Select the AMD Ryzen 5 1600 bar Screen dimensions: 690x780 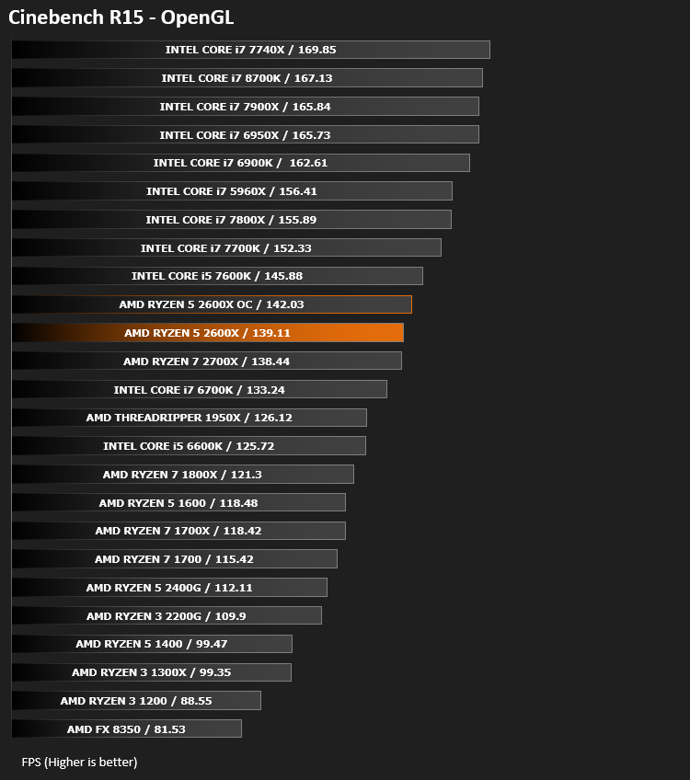178,503
